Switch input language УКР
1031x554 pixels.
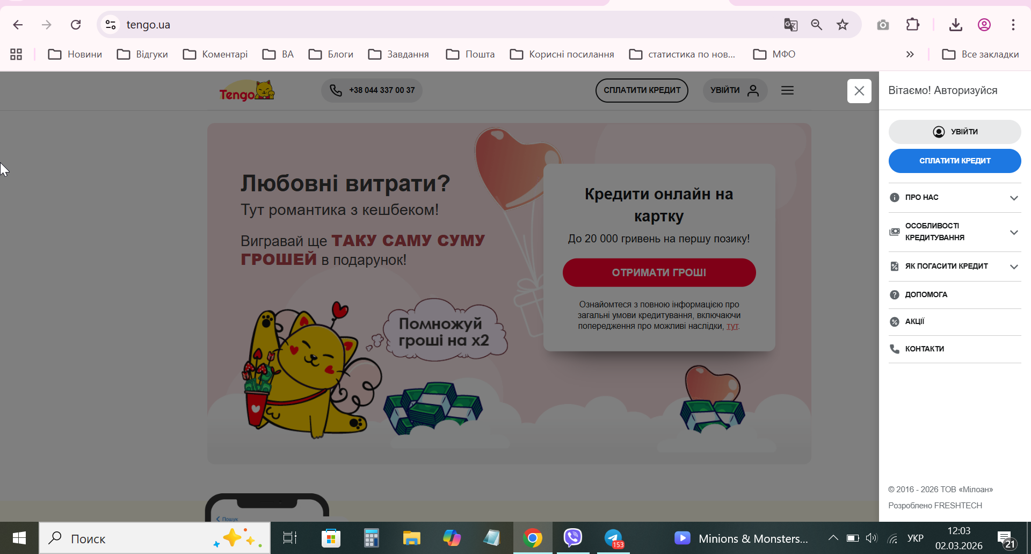(915, 538)
